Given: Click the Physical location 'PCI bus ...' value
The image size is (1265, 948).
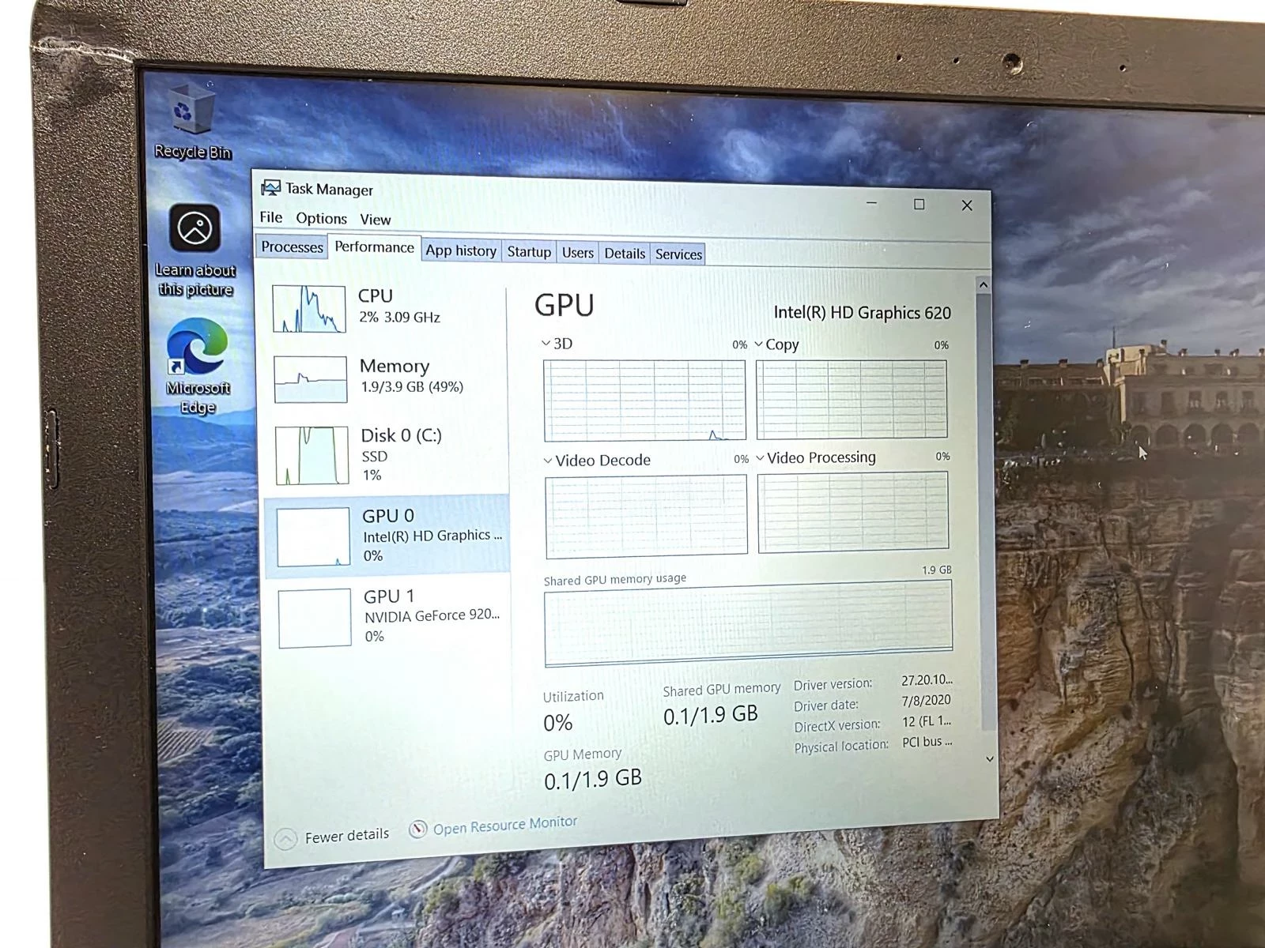Looking at the screenshot, I should pyautogui.click(x=927, y=742).
